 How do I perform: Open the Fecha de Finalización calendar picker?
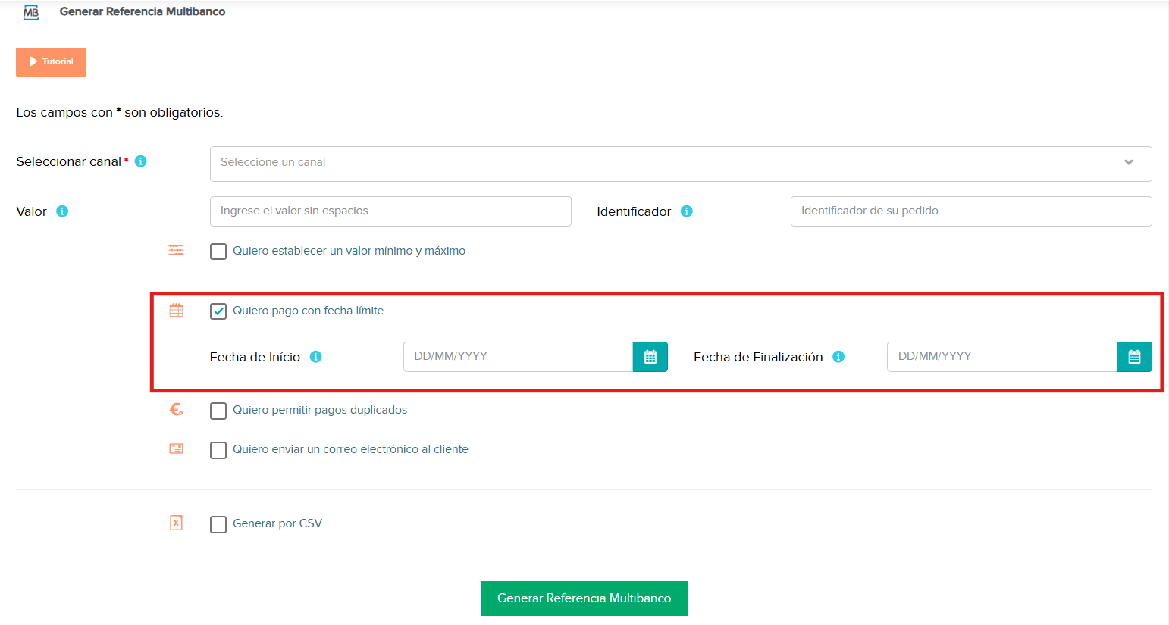coord(1134,357)
